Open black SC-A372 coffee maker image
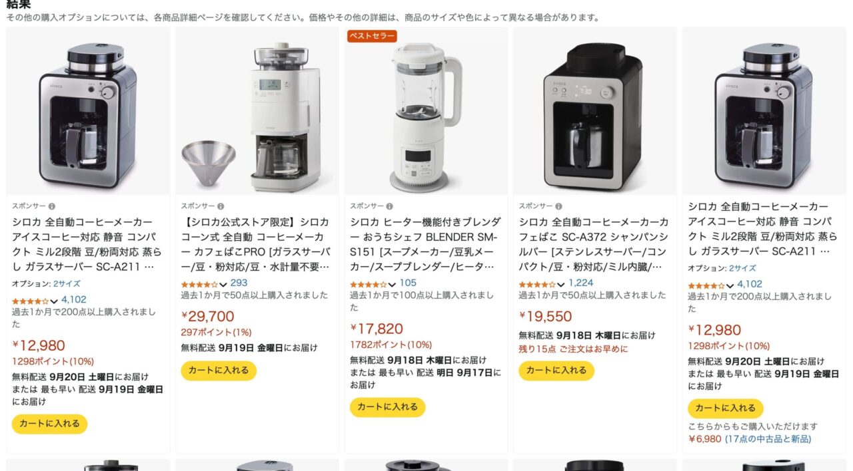The width and height of the screenshot is (853, 471). coord(594,112)
